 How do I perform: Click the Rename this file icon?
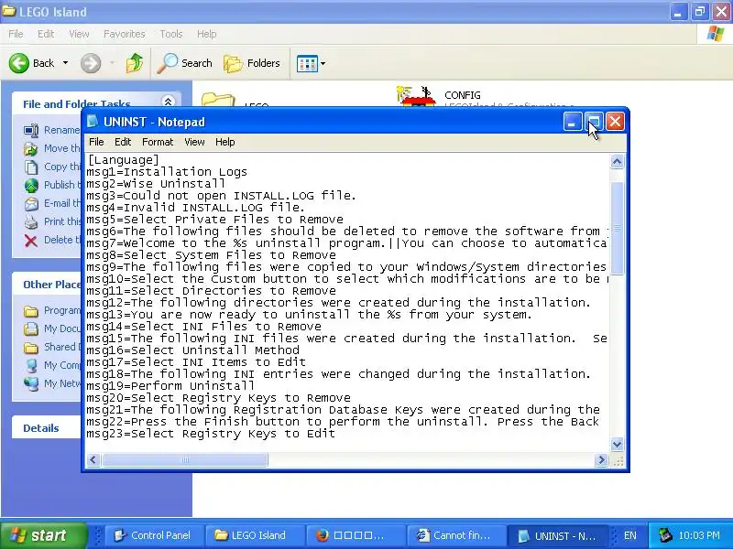(31, 130)
